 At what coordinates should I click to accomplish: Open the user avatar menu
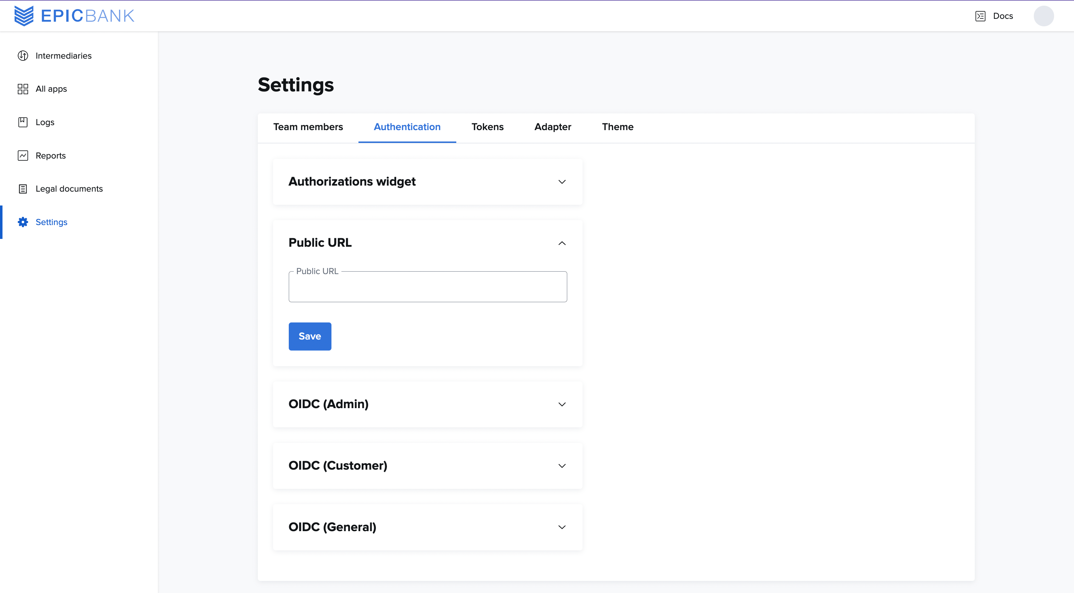(x=1043, y=16)
